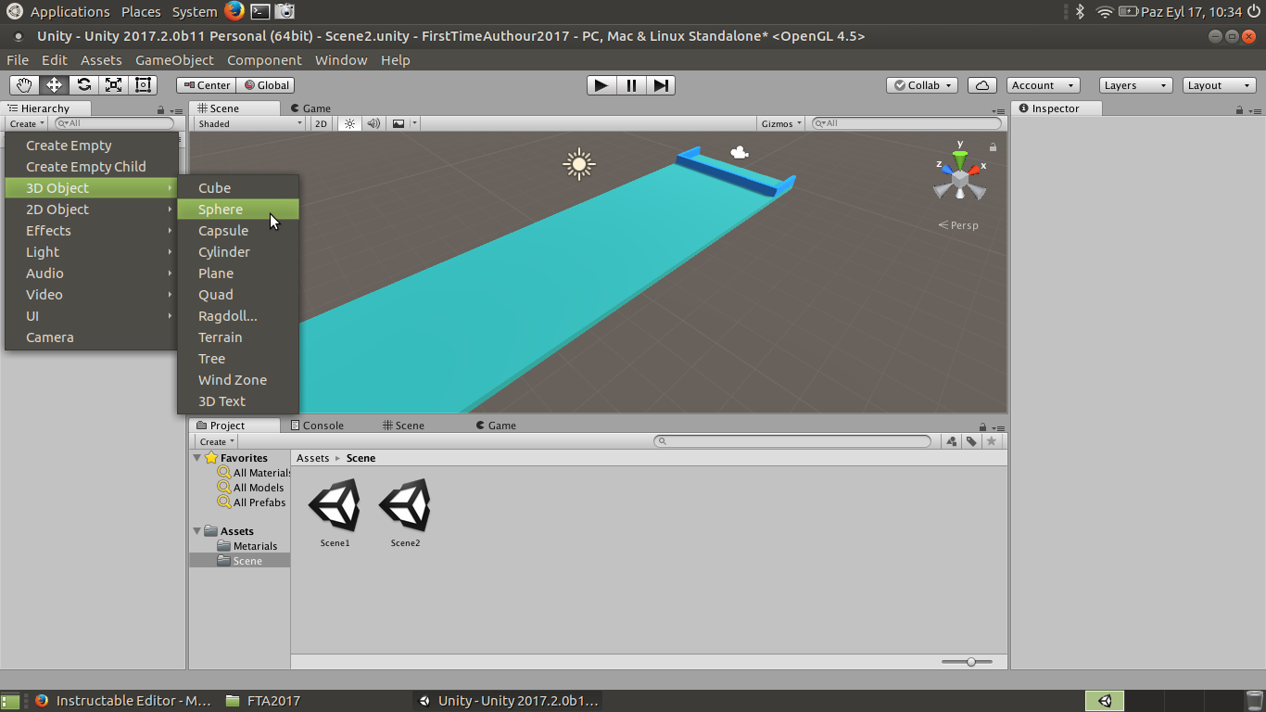
Task: Click the sun directional light gizmo in scene
Action: [579, 165]
